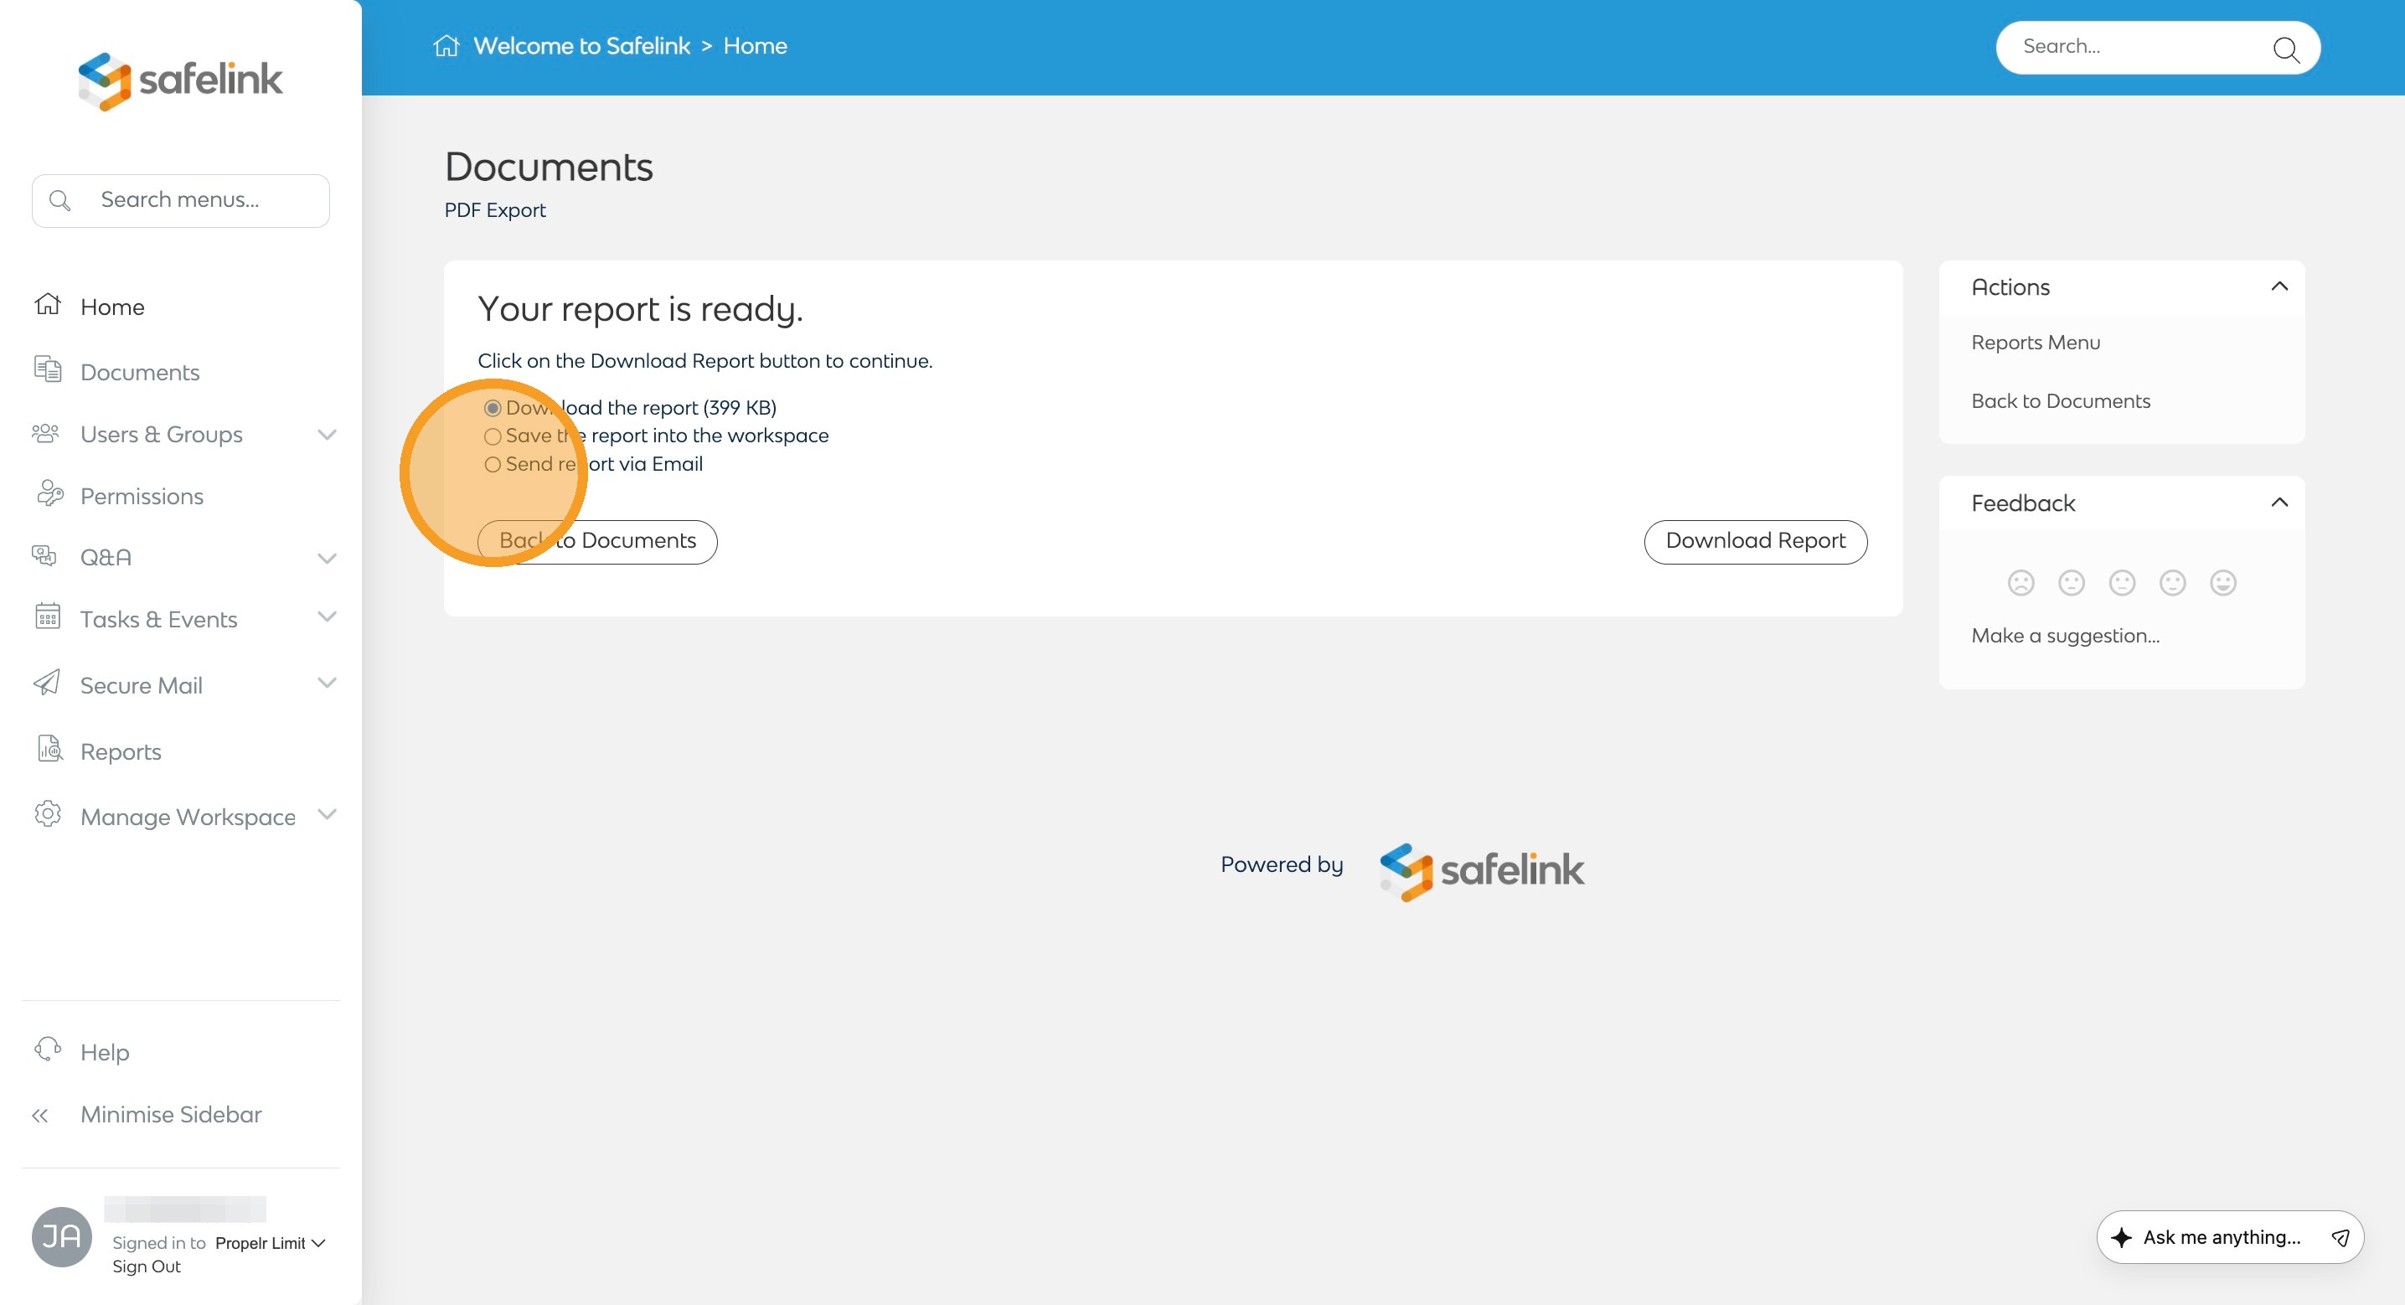Click the saddest face feedback icon
This screenshot has width=2405, height=1305.
[x=2021, y=582]
